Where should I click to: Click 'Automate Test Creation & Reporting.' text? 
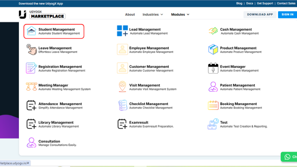244,126
